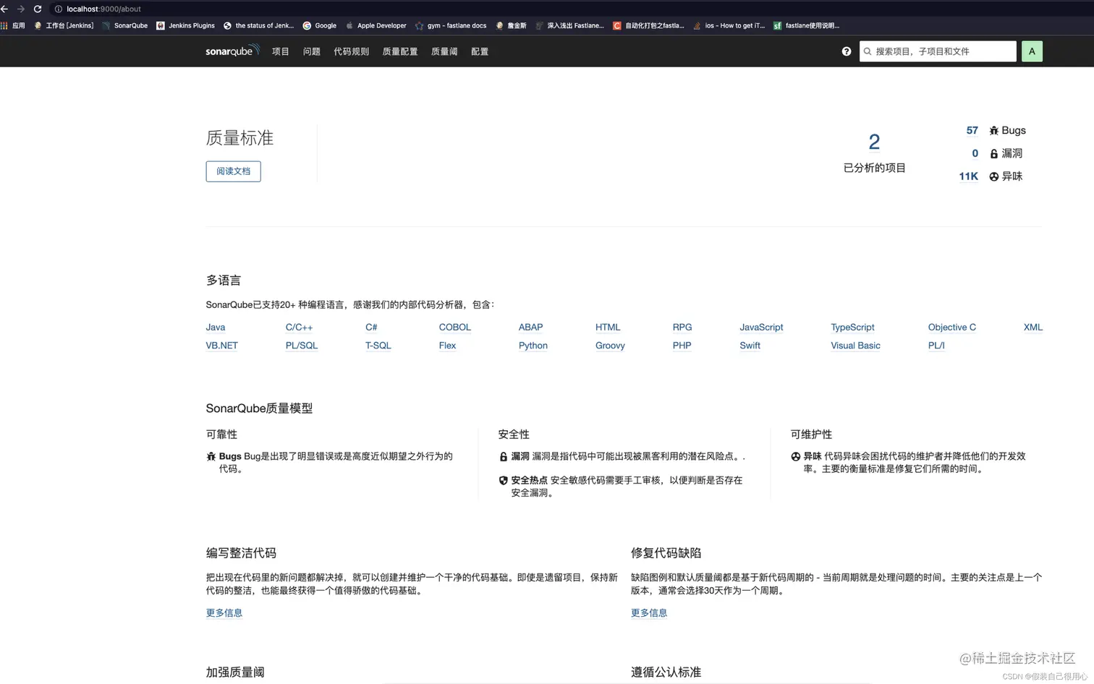Open the green A user avatar menu
This screenshot has width=1094, height=684.
[1032, 51]
